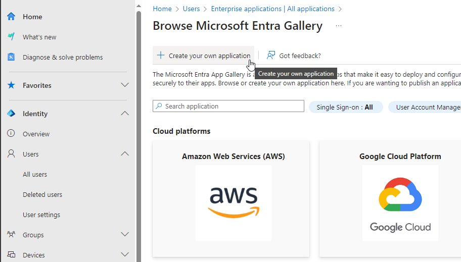Open the User Account Management filter
The width and height of the screenshot is (461, 262).
click(425, 107)
